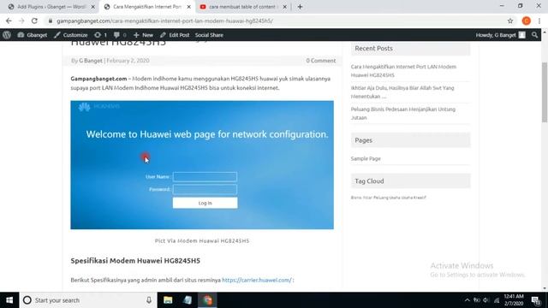Click the browser forward arrow
This screenshot has width=548, height=308.
[21, 21]
